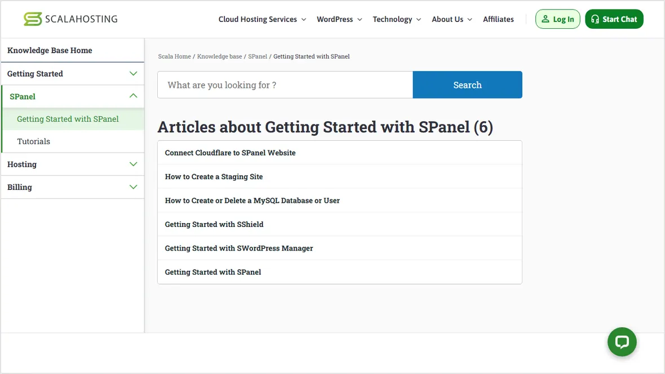The image size is (665, 374).
Task: Click the ScalaHosting logo
Action: pos(70,19)
